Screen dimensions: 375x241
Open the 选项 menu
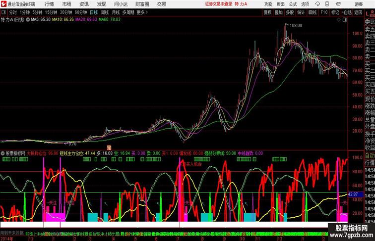point(305,4)
